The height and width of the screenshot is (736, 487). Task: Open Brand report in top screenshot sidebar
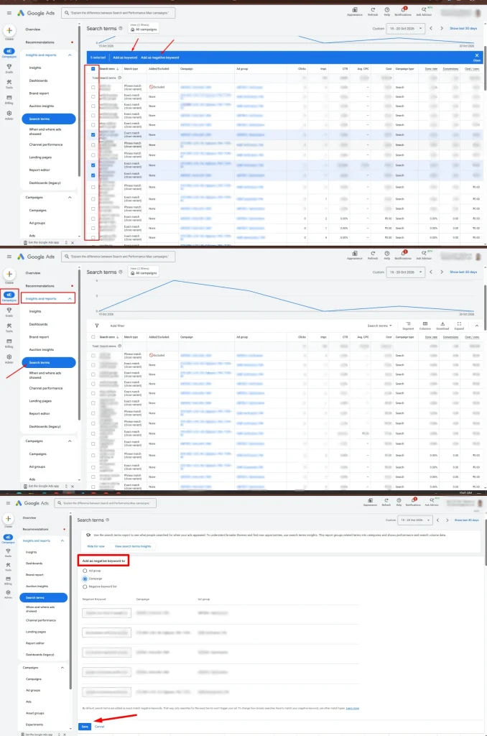click(39, 93)
